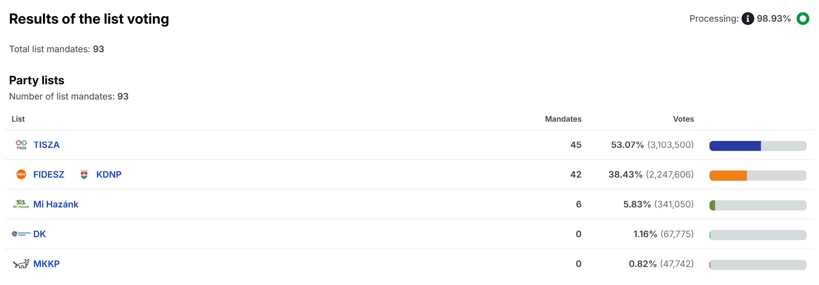Click the MKKP dog logo icon
This screenshot has height=285, width=819.
(x=21, y=264)
